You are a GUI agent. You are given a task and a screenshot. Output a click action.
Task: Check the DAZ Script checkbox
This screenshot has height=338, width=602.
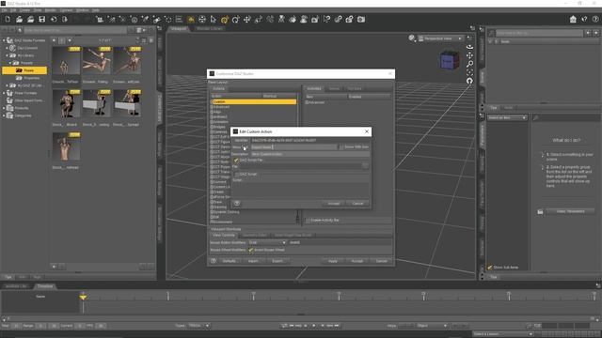click(237, 174)
